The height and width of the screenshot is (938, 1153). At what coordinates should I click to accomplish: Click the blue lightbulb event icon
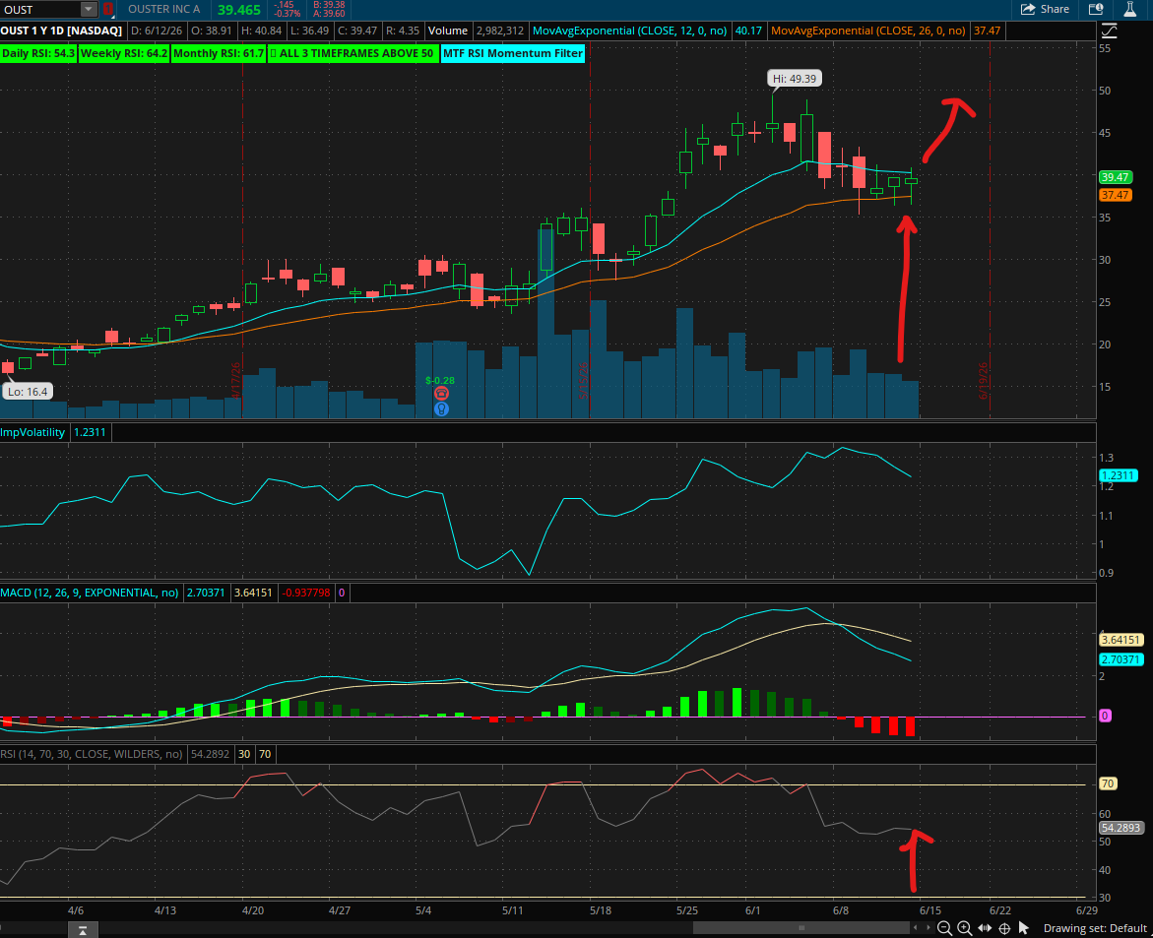click(441, 408)
